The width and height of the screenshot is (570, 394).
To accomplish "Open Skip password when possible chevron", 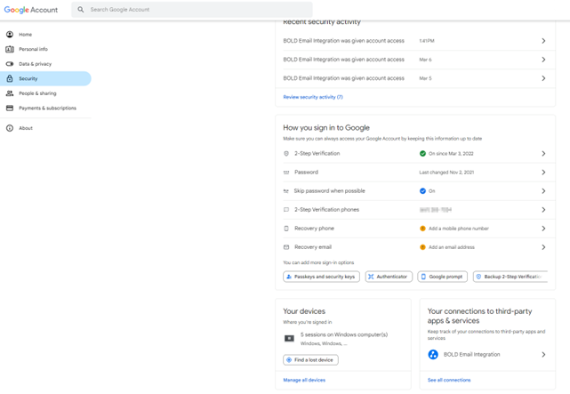I will click(543, 191).
